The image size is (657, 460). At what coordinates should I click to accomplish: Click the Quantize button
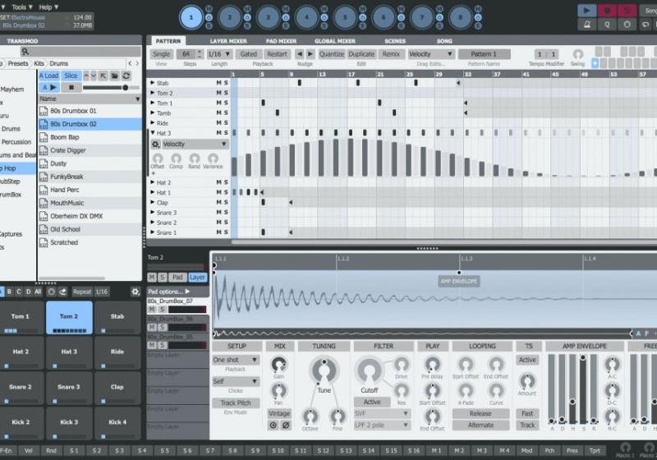[331, 54]
